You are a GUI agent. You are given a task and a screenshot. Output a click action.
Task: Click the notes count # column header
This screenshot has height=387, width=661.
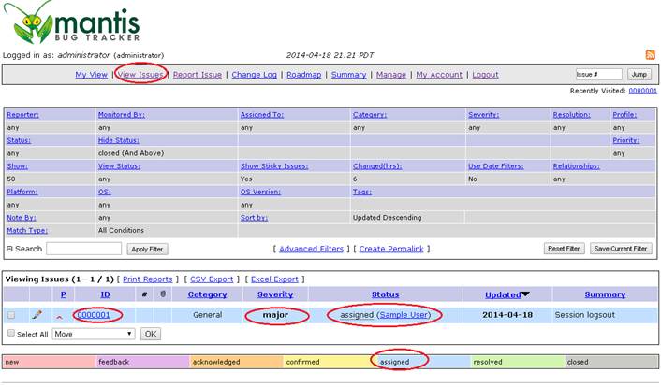coord(144,294)
